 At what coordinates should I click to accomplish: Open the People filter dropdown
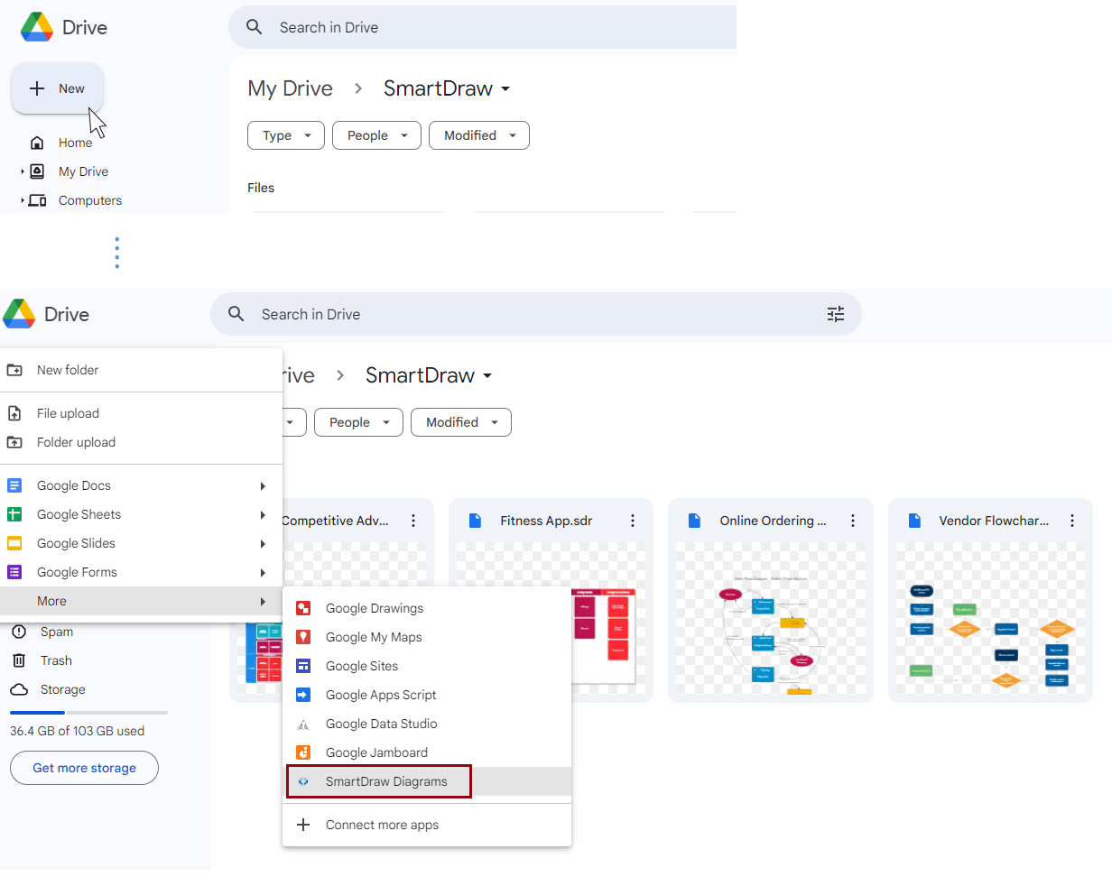pos(358,422)
